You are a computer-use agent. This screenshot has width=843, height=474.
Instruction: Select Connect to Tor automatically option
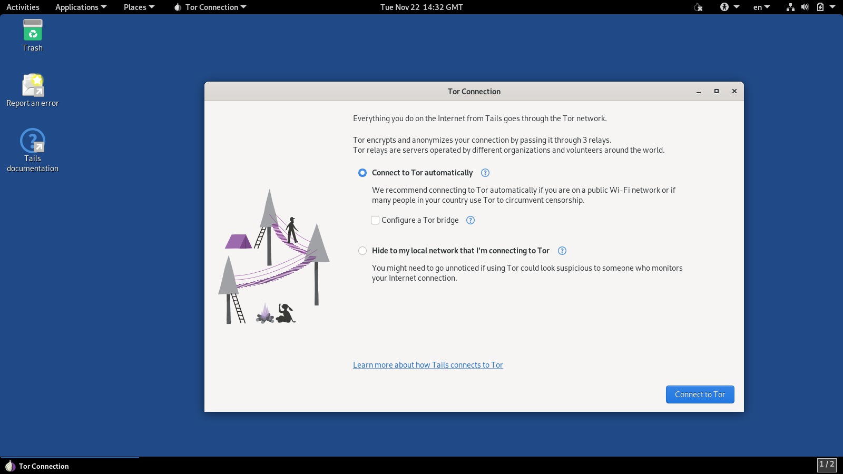click(x=362, y=173)
